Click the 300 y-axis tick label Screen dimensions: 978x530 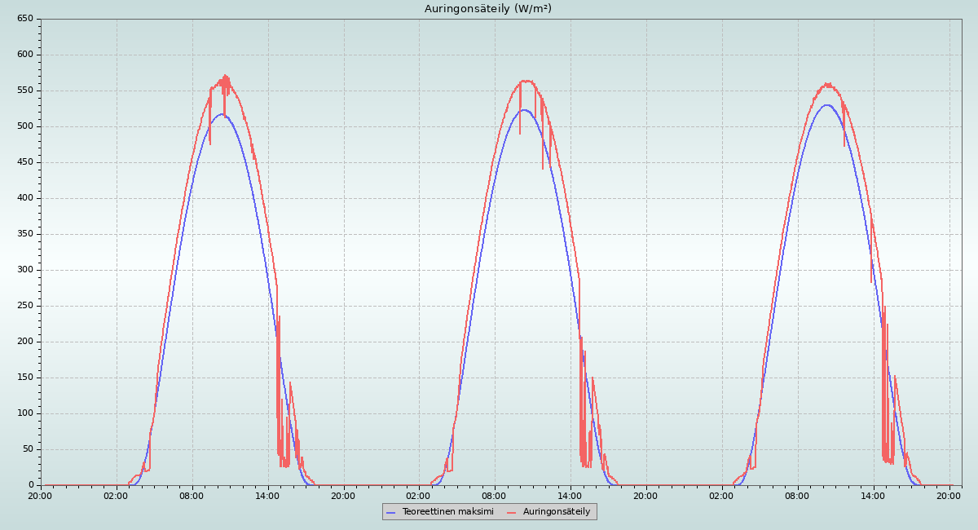(x=25, y=270)
